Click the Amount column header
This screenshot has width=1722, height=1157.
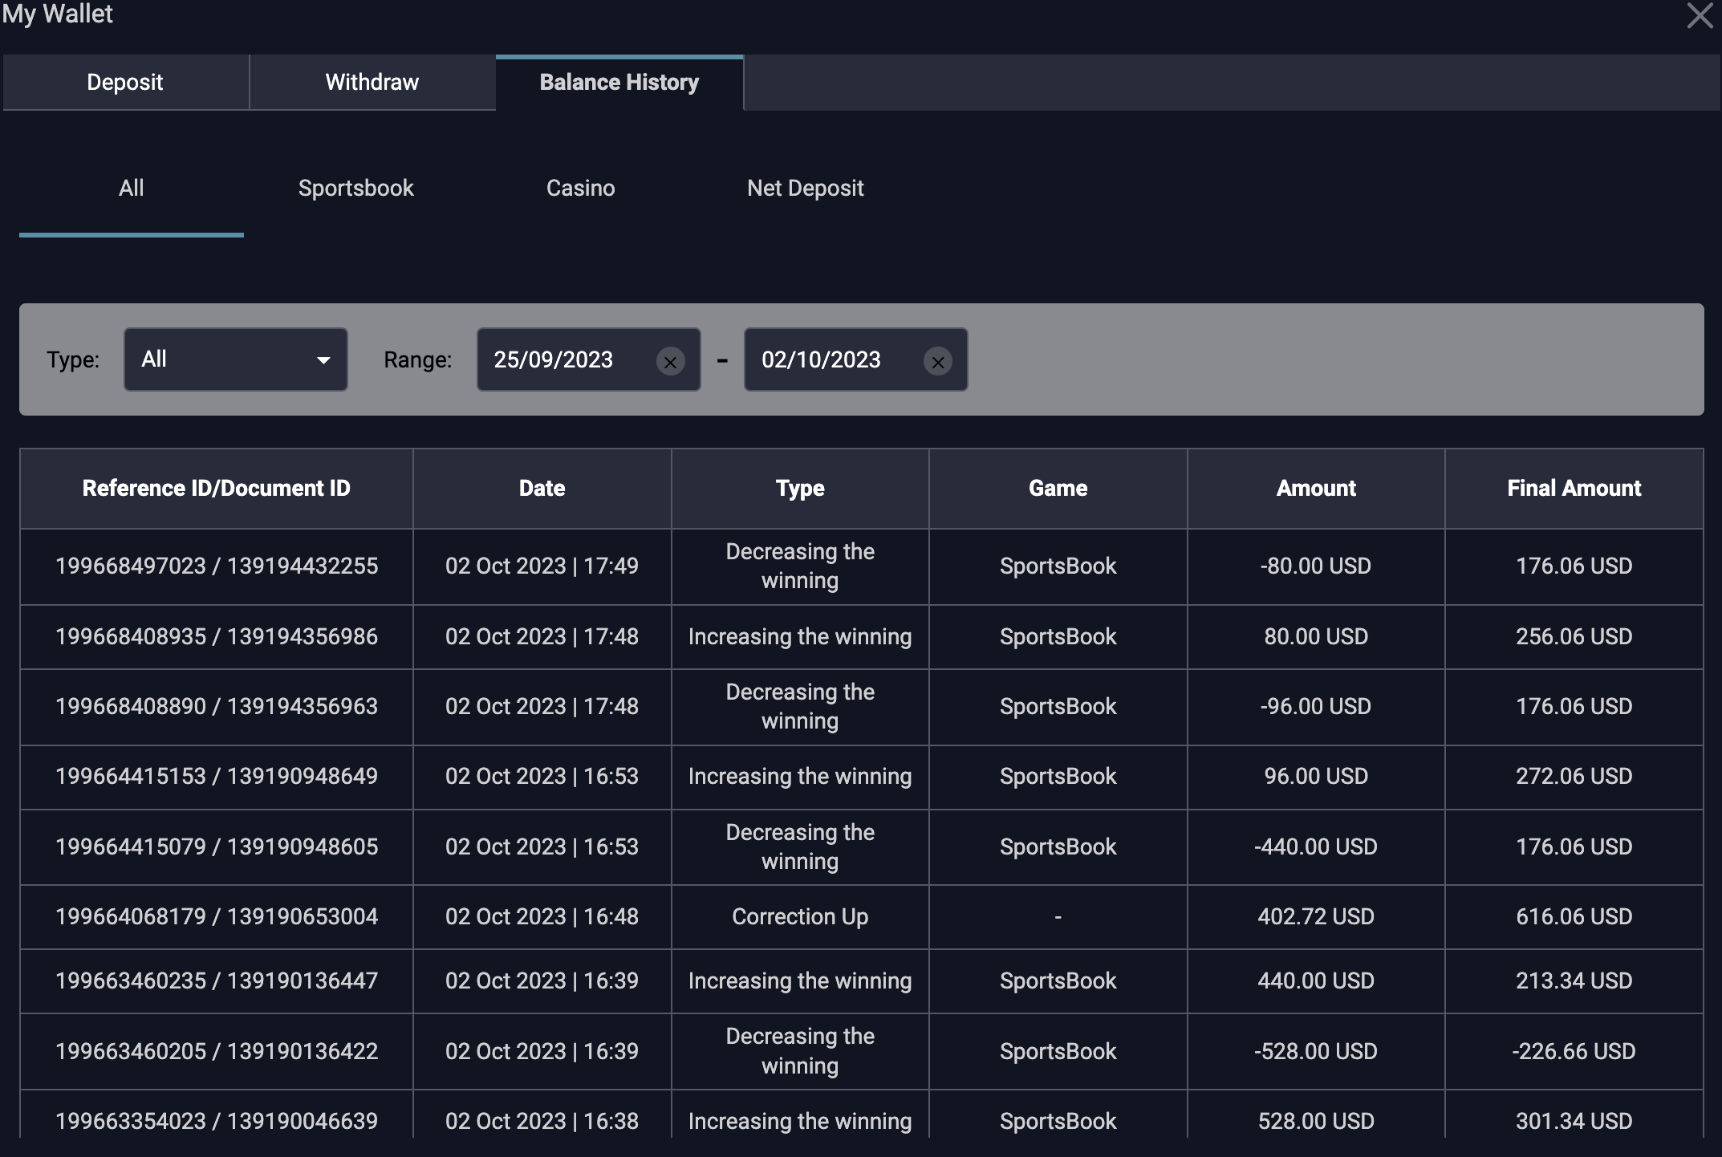click(1316, 488)
